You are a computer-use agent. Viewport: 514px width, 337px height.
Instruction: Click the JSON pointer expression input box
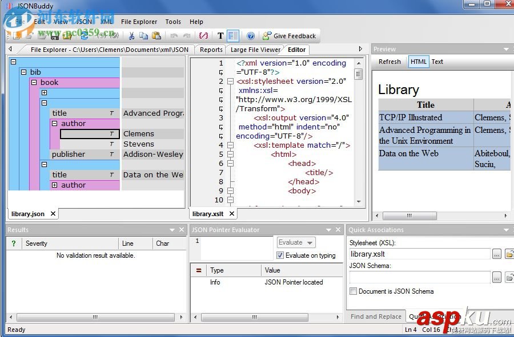coord(236,249)
